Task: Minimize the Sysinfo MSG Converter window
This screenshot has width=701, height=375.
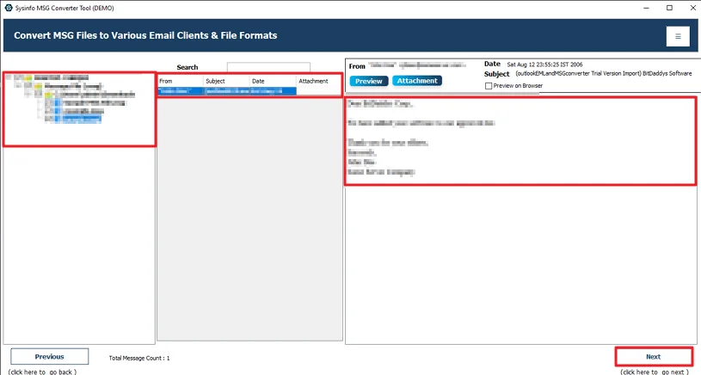Action: point(647,8)
